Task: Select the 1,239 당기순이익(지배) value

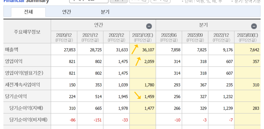Action: [228, 108]
